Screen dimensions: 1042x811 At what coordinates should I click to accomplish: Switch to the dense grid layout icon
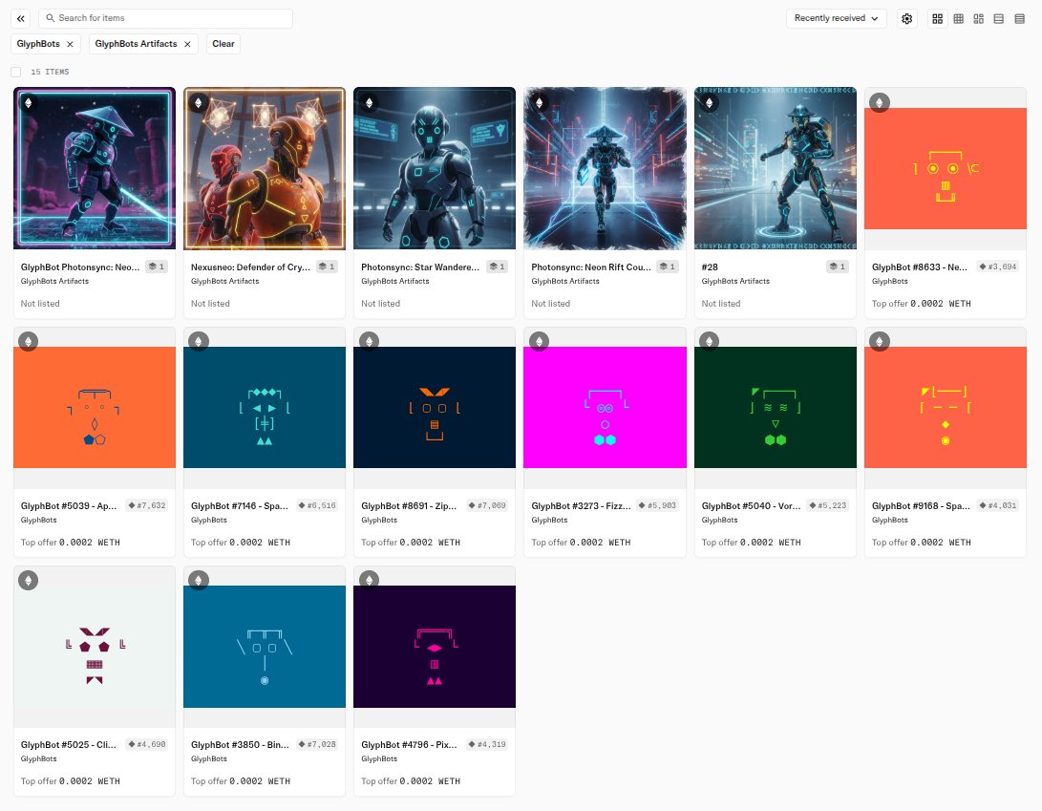[x=958, y=18]
